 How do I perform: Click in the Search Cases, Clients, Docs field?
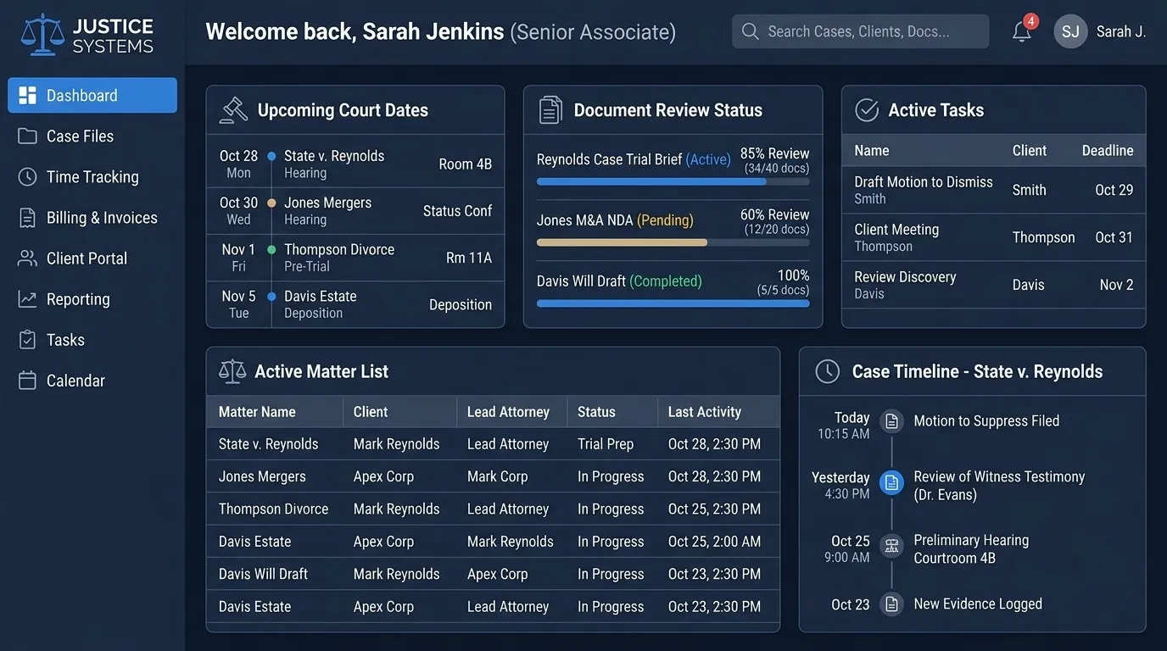pyautogui.click(x=860, y=31)
